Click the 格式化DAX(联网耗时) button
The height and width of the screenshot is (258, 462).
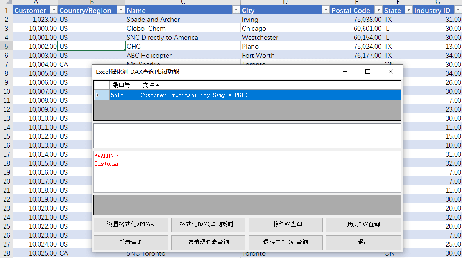click(x=208, y=225)
